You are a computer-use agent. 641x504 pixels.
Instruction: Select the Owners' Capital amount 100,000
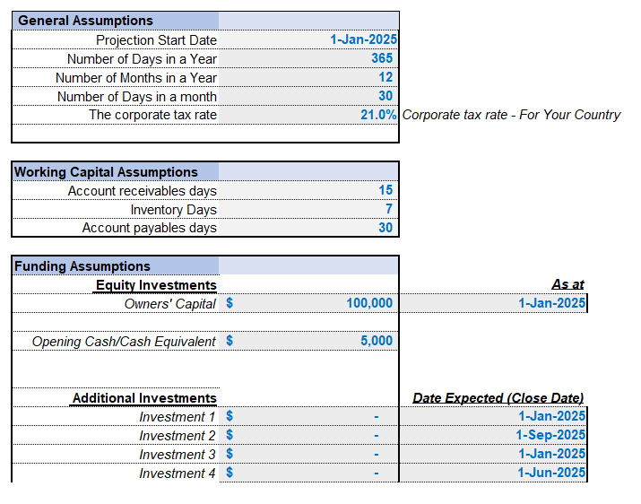[369, 303]
